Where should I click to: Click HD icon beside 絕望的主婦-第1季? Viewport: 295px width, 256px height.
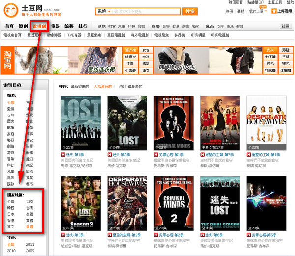249,155
